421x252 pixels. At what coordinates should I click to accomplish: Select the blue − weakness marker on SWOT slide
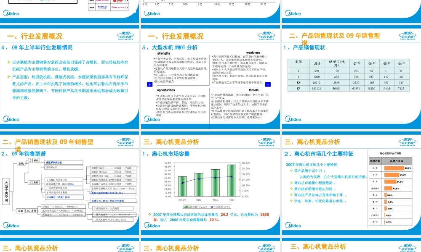(268, 85)
